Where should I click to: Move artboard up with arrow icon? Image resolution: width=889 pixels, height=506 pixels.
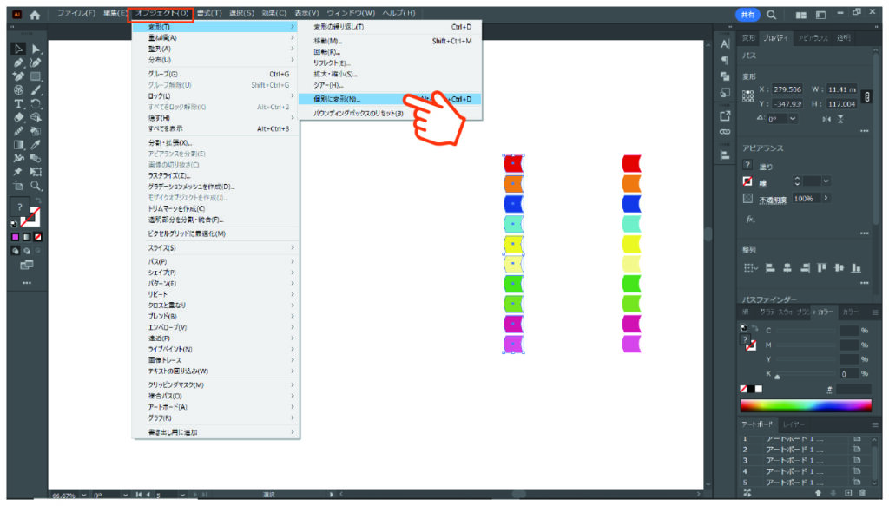[x=818, y=493]
